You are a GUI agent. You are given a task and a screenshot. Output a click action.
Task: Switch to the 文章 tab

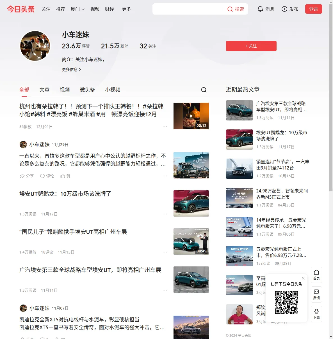(x=45, y=90)
